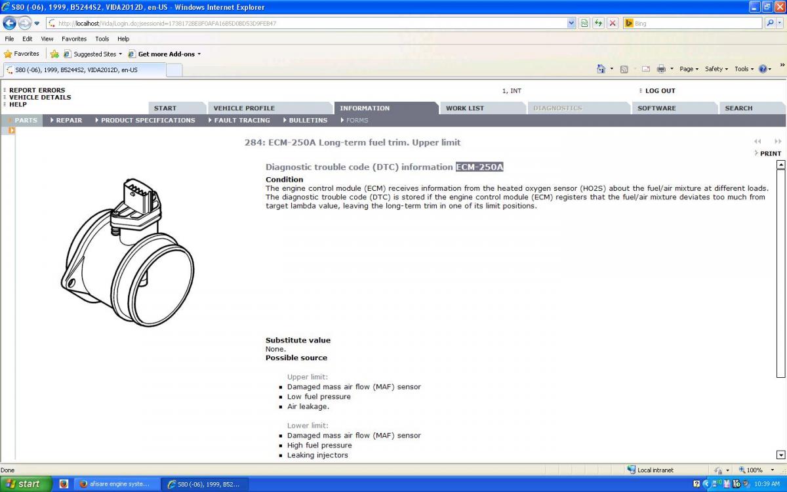Select the BULLETINS sub-tab

click(305, 120)
